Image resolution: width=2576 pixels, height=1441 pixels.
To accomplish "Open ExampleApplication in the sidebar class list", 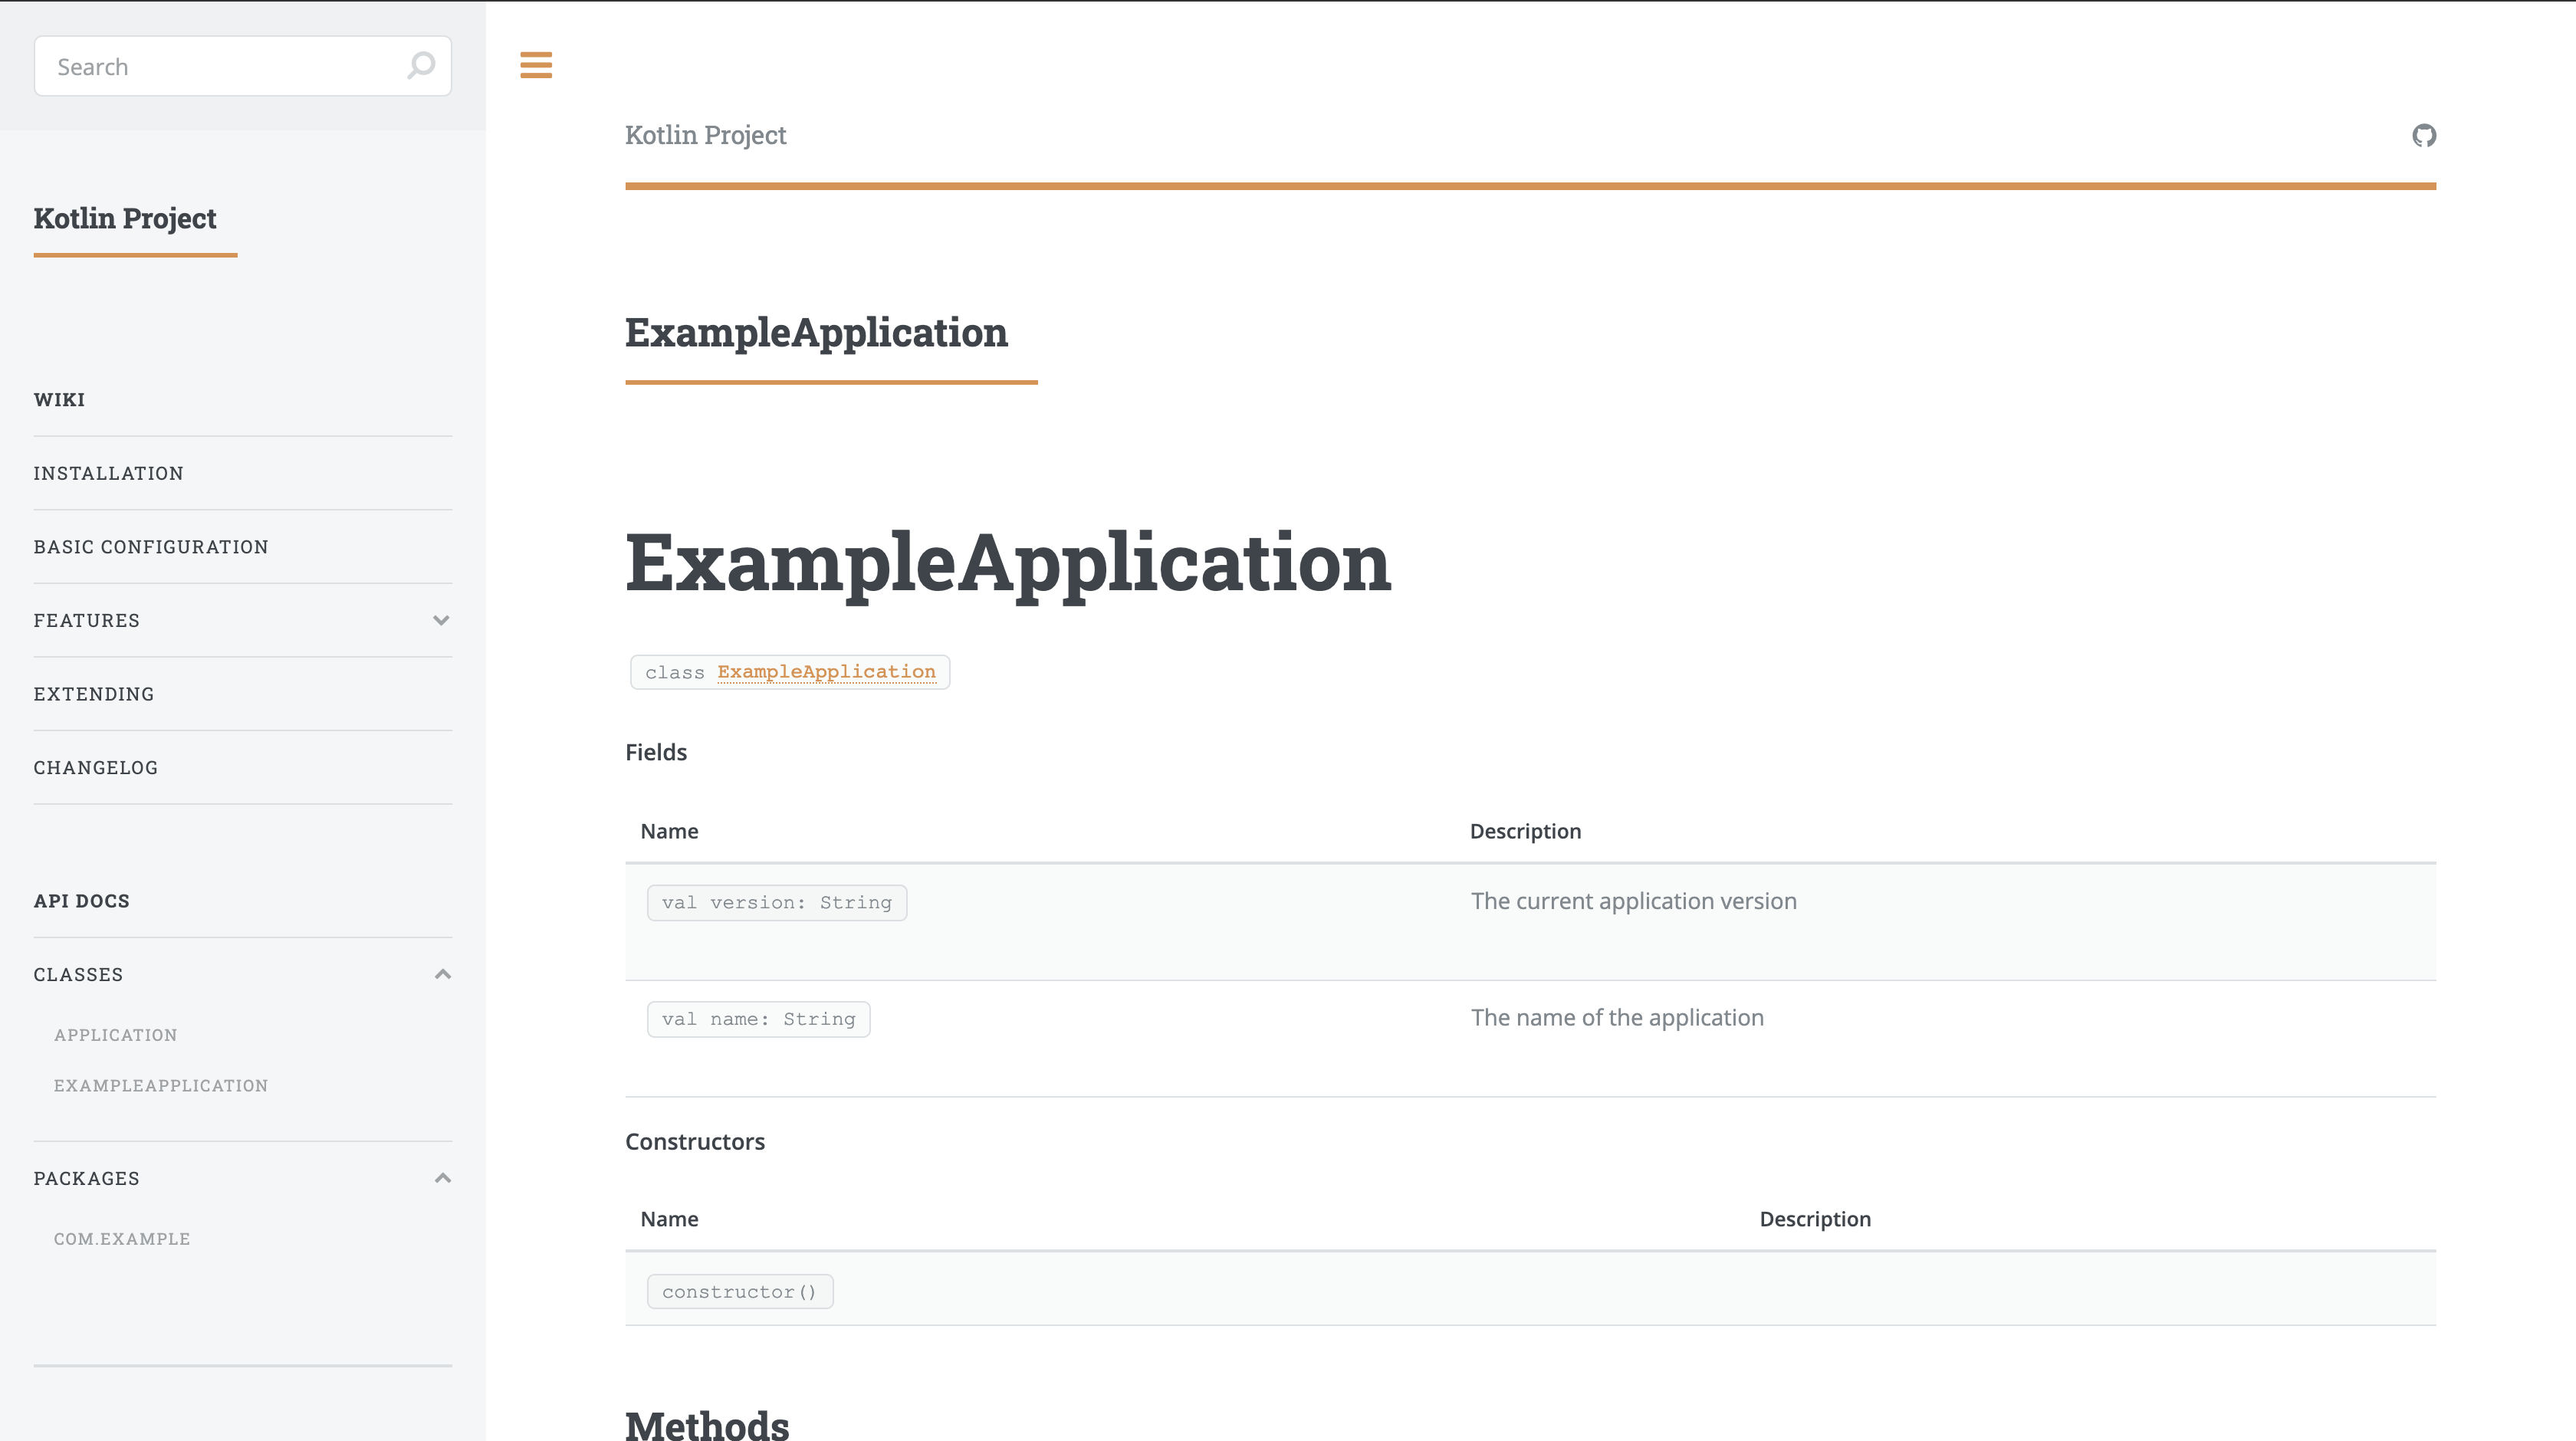I will pos(161,1086).
